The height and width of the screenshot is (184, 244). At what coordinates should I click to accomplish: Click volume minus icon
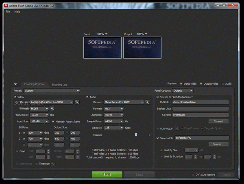coord(104,135)
